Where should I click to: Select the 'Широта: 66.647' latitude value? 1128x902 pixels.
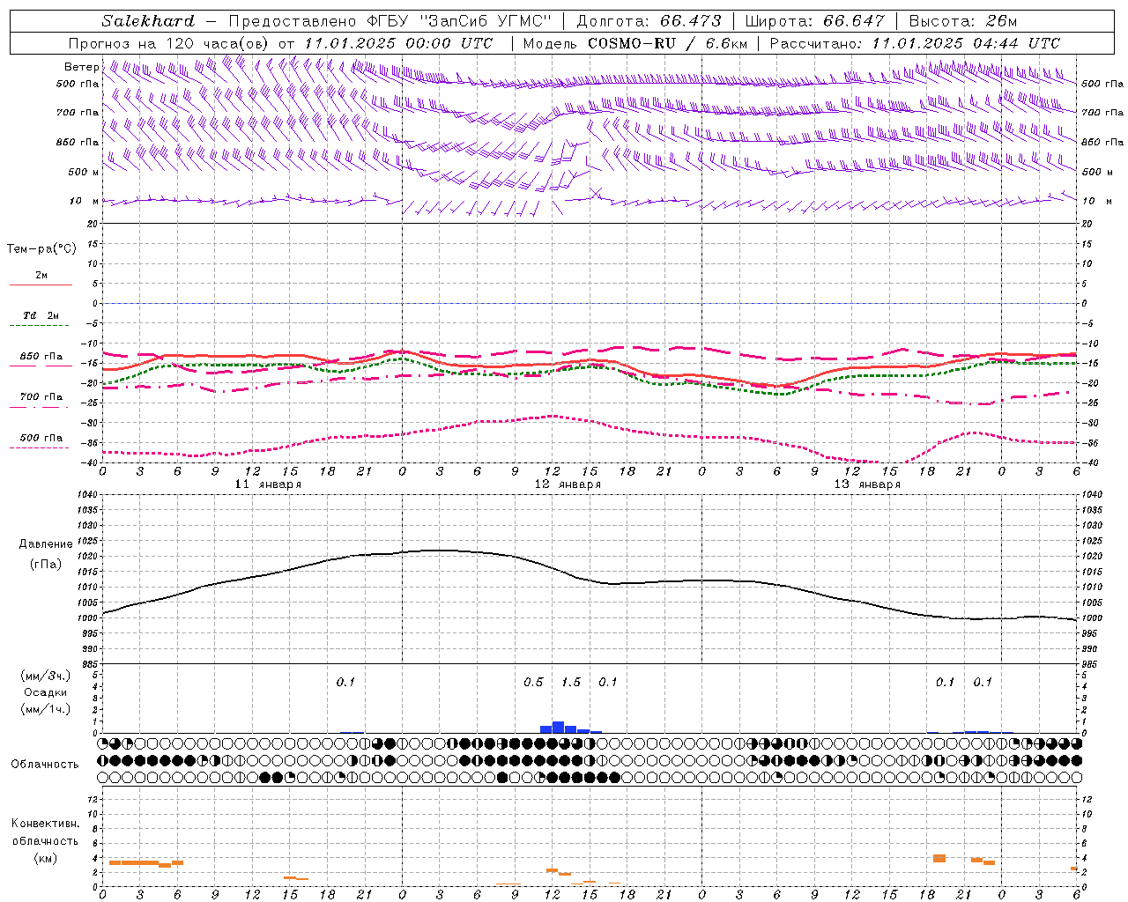[x=814, y=21]
